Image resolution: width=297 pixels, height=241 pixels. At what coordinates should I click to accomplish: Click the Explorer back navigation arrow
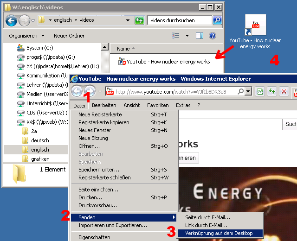(11, 20)
